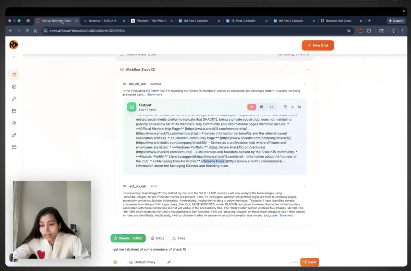Open the rtrvr extension icon in toolbar
411x271 pixels.
[360, 31]
